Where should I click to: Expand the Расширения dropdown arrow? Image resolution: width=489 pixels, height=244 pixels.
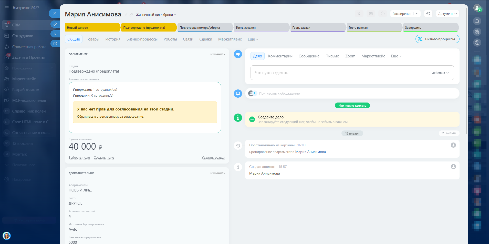pyautogui.click(x=417, y=14)
